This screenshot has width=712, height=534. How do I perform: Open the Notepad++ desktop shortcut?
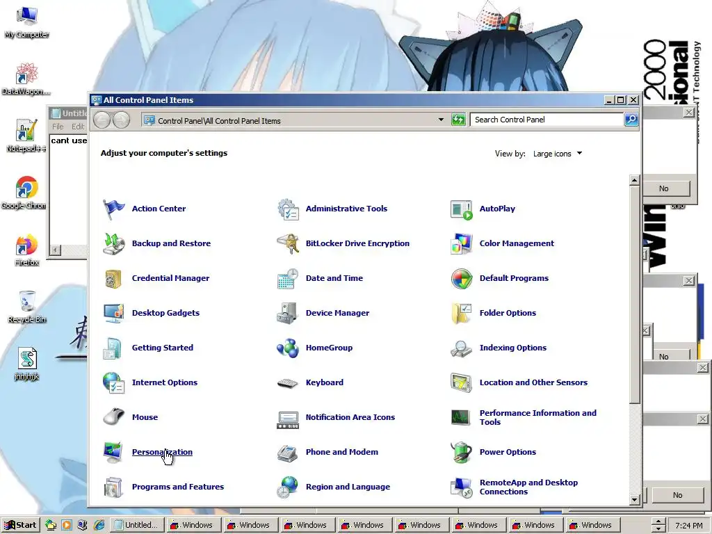click(x=26, y=136)
